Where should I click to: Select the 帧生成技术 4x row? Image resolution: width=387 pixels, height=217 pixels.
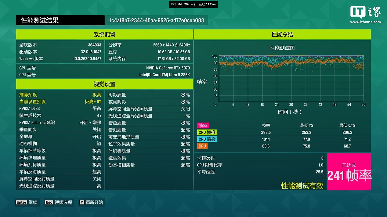60,116
